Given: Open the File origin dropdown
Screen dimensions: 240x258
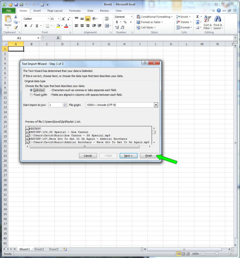Looking at the screenshot, I should click(x=156, y=105).
